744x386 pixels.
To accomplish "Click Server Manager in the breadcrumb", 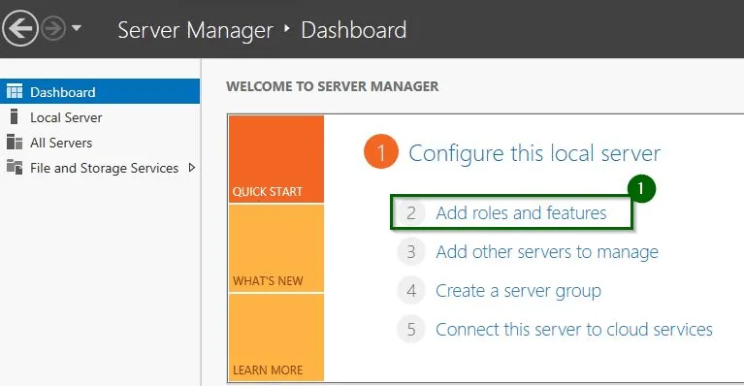I will click(195, 30).
